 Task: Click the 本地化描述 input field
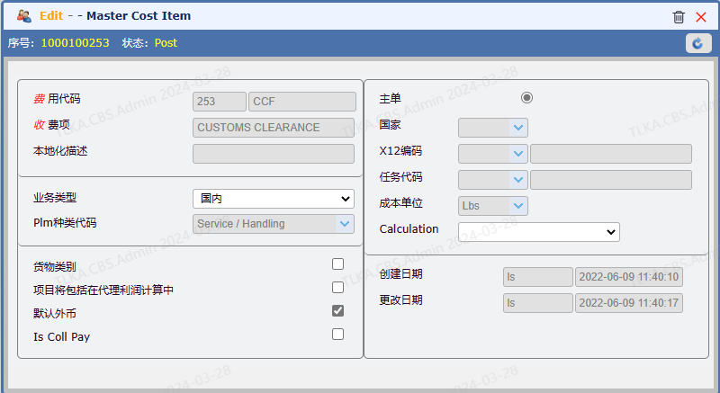click(x=274, y=154)
